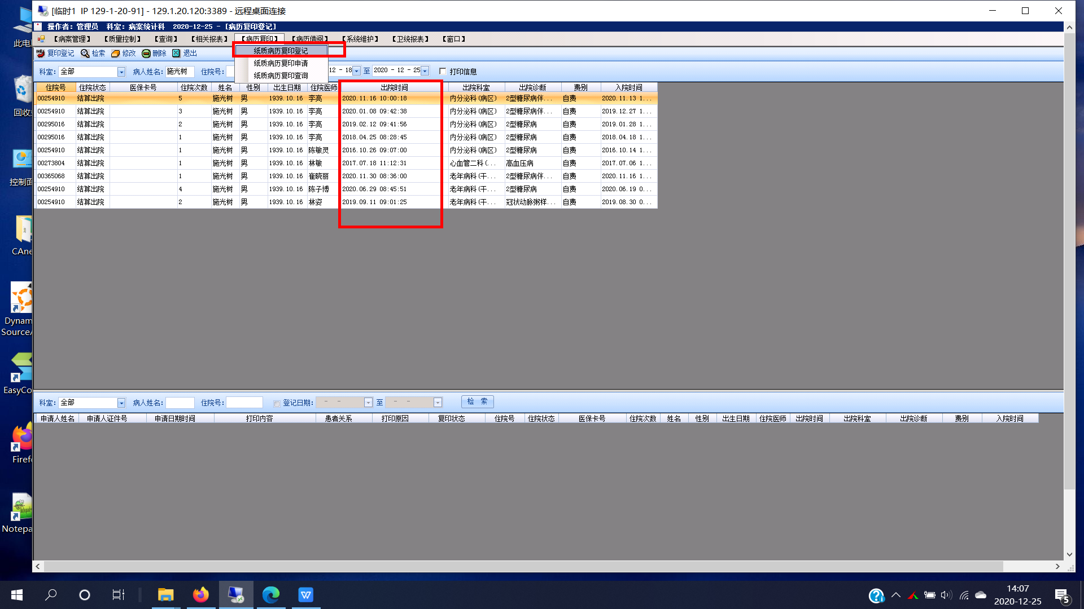Click the 出院时间 column header

[394, 87]
